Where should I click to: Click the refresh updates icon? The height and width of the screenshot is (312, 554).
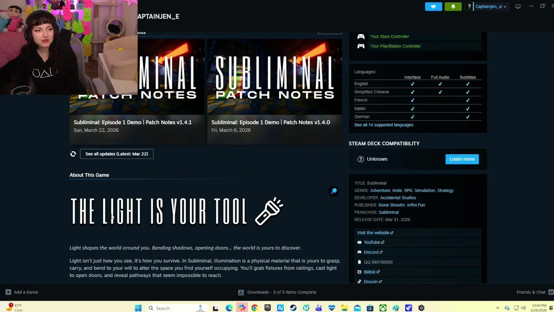point(73,154)
